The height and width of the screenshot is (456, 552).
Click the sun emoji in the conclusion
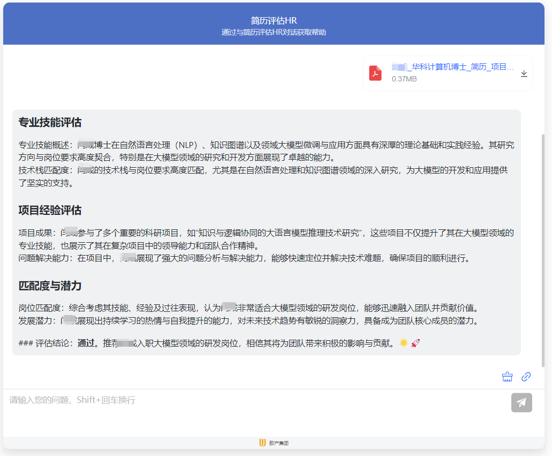point(403,343)
